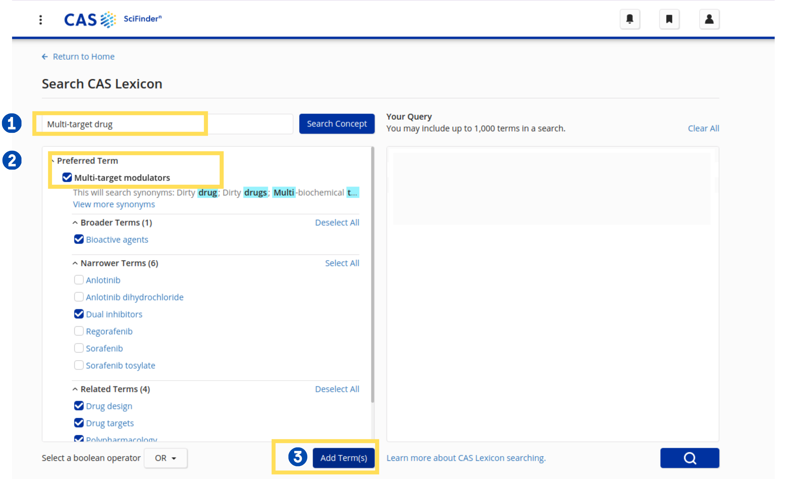Collapse the Broader Terms section
Viewport: 787px width, 479px height.
pyautogui.click(x=75, y=222)
